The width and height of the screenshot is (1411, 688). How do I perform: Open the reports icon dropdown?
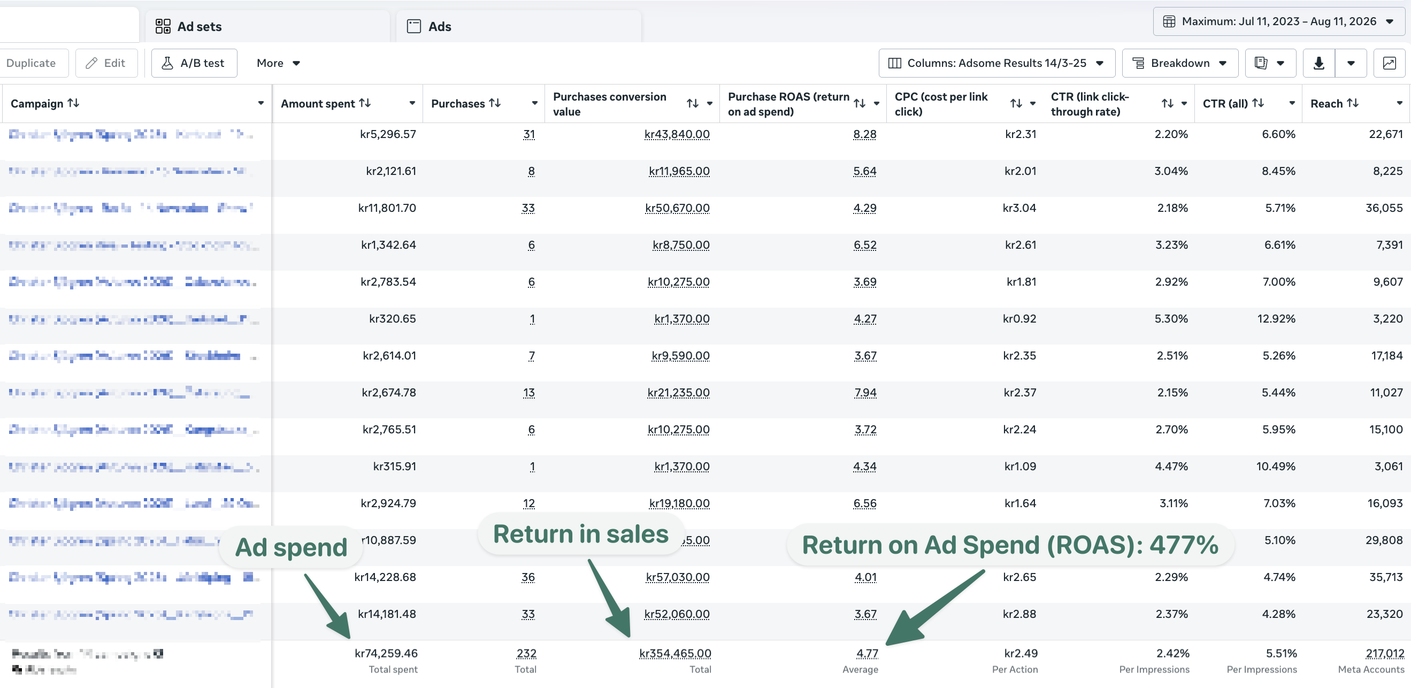click(x=1270, y=63)
